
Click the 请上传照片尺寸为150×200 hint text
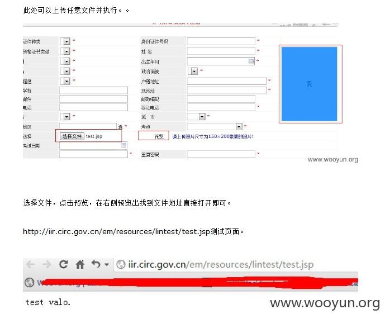click(x=213, y=136)
